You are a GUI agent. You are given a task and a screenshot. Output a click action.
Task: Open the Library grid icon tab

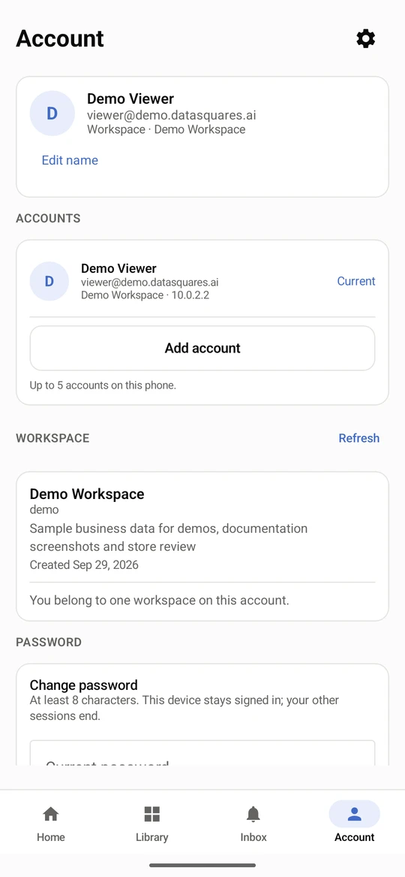[151, 814]
